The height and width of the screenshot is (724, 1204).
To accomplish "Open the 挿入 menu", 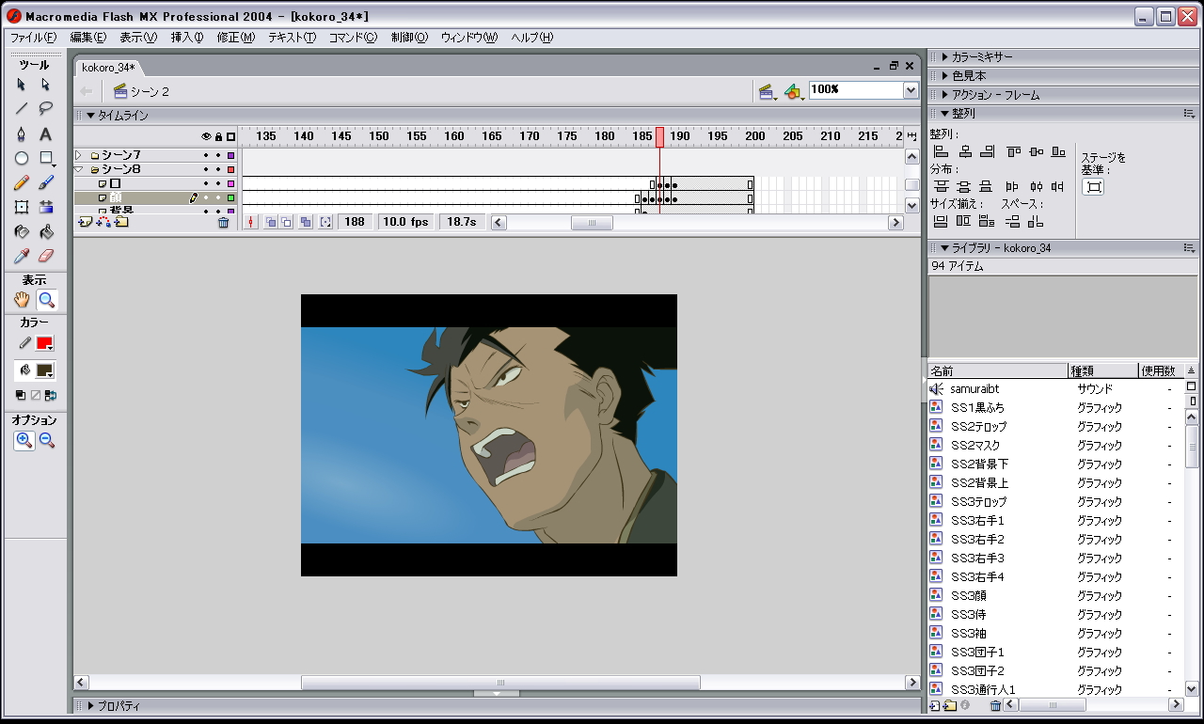I will point(187,38).
